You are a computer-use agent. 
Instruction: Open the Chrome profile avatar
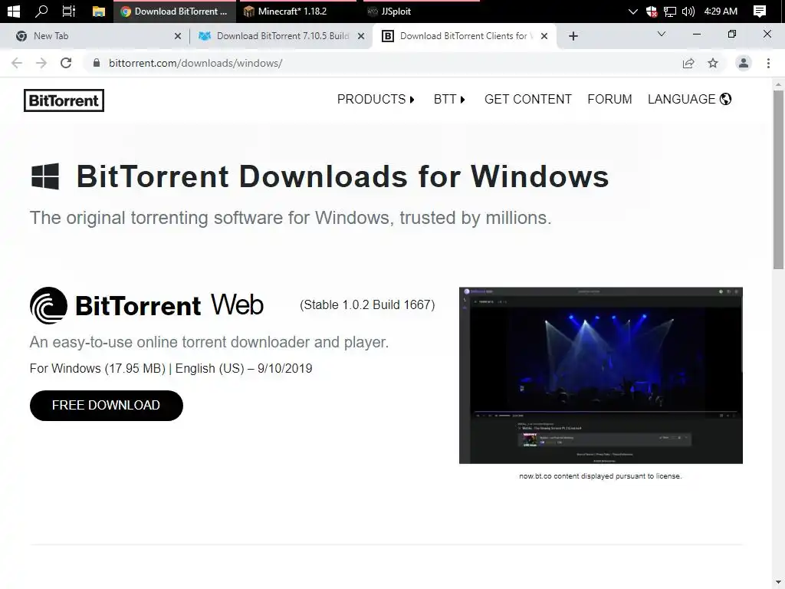pos(744,63)
